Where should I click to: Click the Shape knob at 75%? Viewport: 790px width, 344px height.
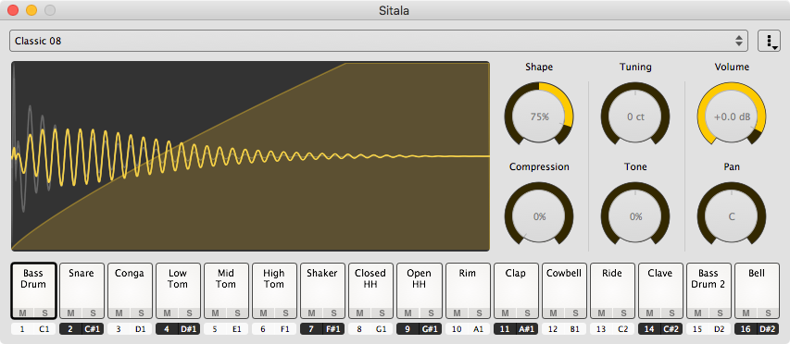point(539,117)
